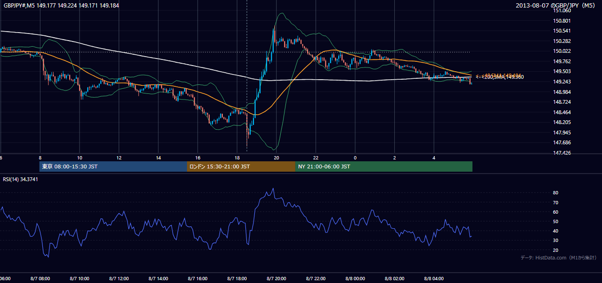Click the RSI 60 level label
The width and height of the screenshot is (602, 283).
click(556, 212)
